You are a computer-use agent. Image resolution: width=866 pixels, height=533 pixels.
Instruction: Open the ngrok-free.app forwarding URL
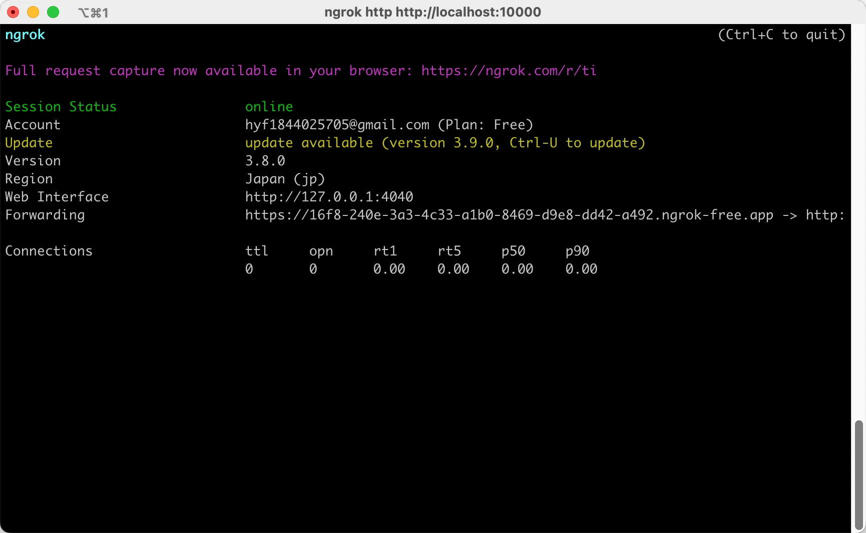coord(509,215)
